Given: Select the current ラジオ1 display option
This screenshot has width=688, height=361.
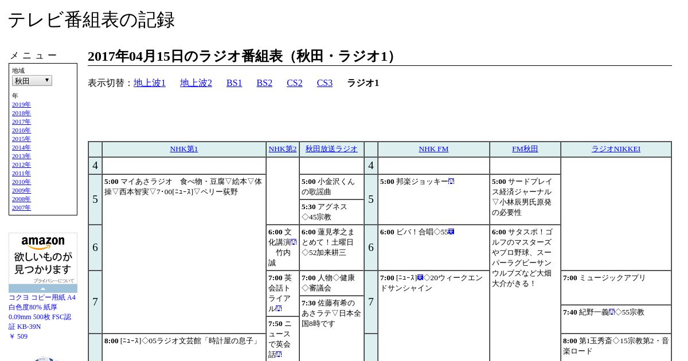Looking at the screenshot, I should coord(363,83).
